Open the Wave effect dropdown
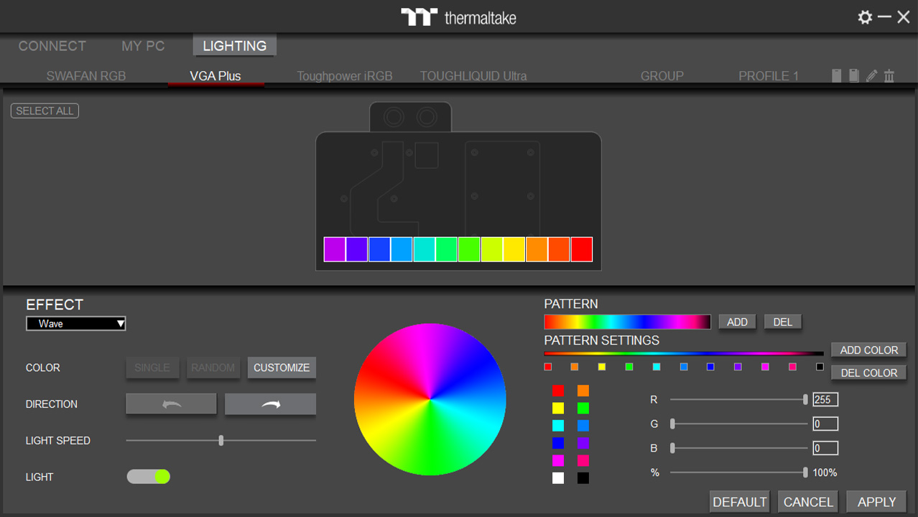 [76, 324]
